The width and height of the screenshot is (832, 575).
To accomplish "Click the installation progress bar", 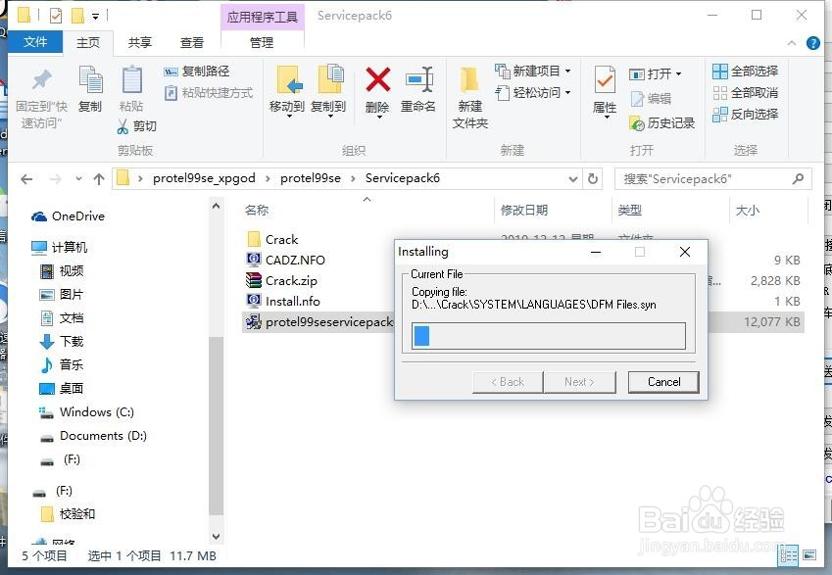I will coord(549,336).
